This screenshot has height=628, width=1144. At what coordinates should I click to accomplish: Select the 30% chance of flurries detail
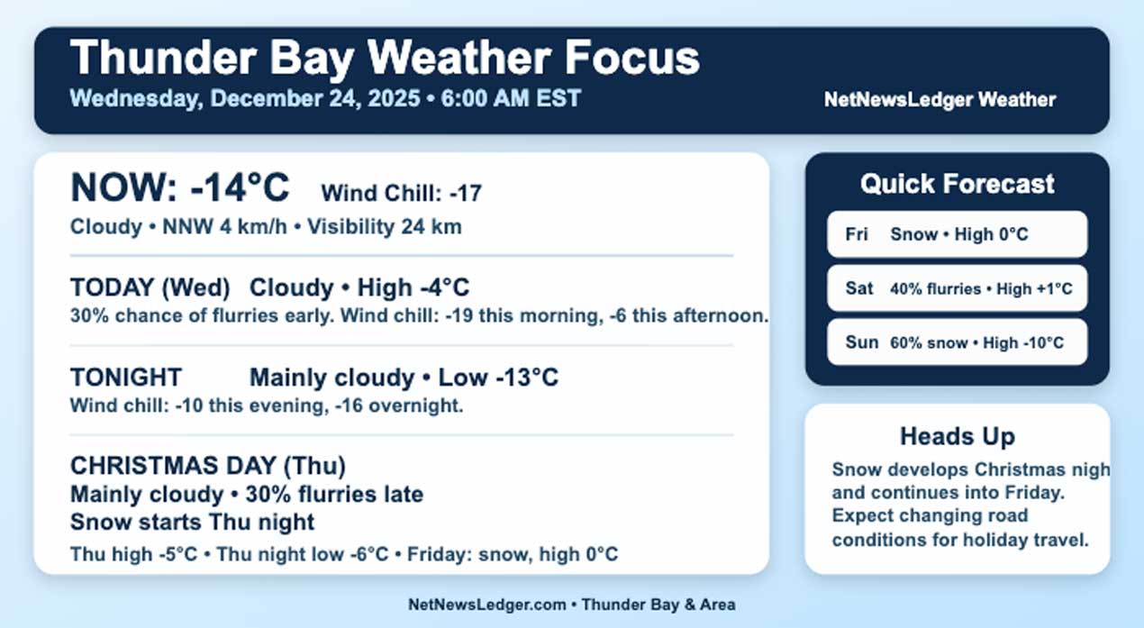419,316
